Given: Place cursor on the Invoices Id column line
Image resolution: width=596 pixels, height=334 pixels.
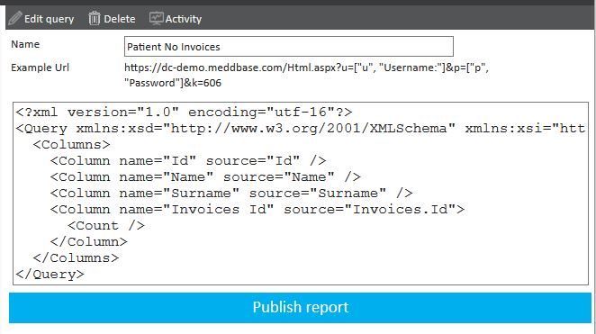Looking at the screenshot, I should [257, 210].
